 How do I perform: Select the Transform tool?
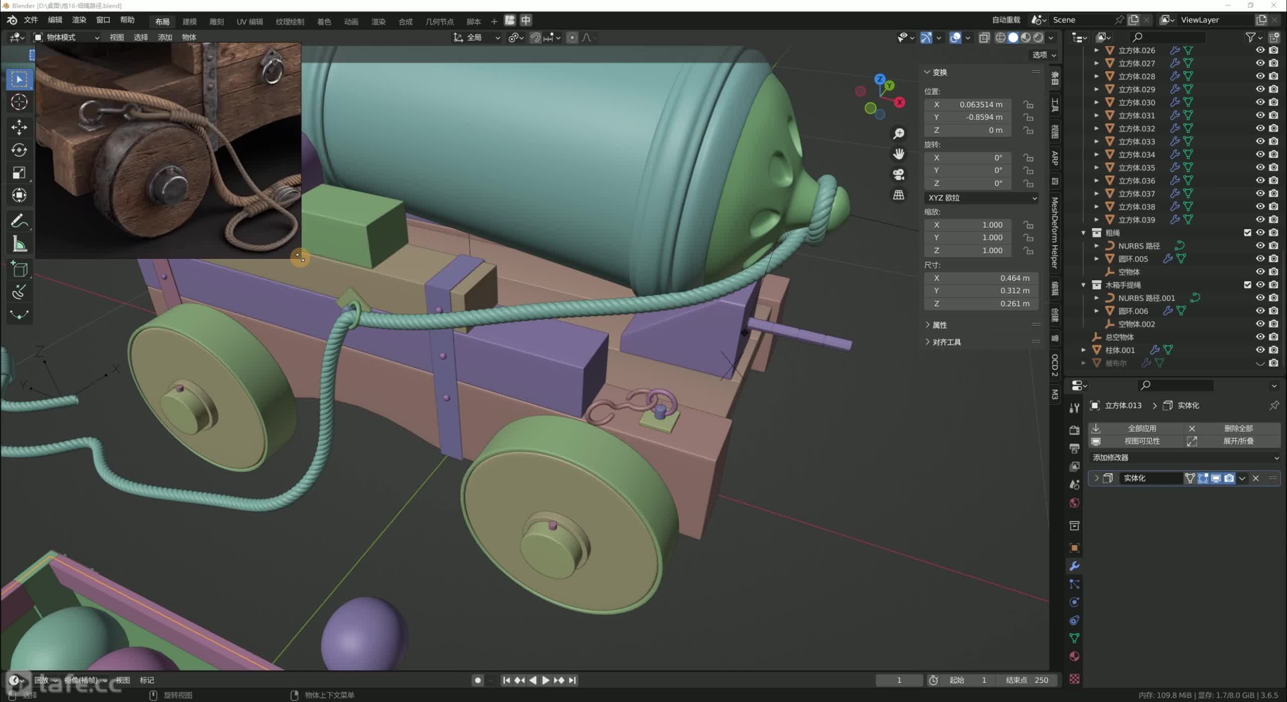(x=19, y=195)
